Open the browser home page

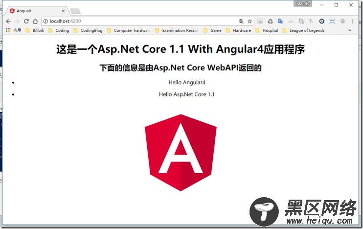[35, 22]
